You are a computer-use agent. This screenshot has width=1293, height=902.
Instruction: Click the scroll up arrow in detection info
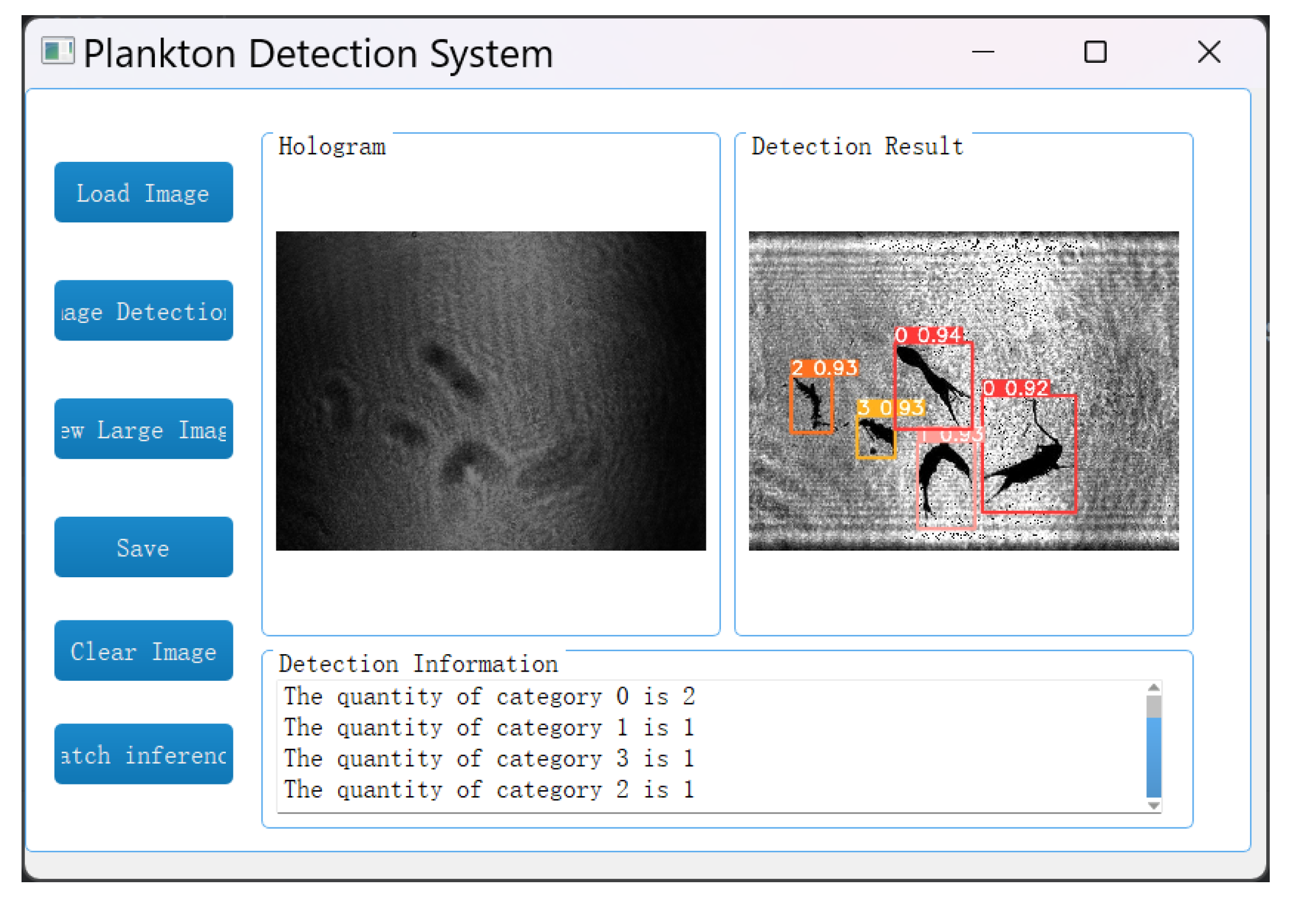[1153, 688]
